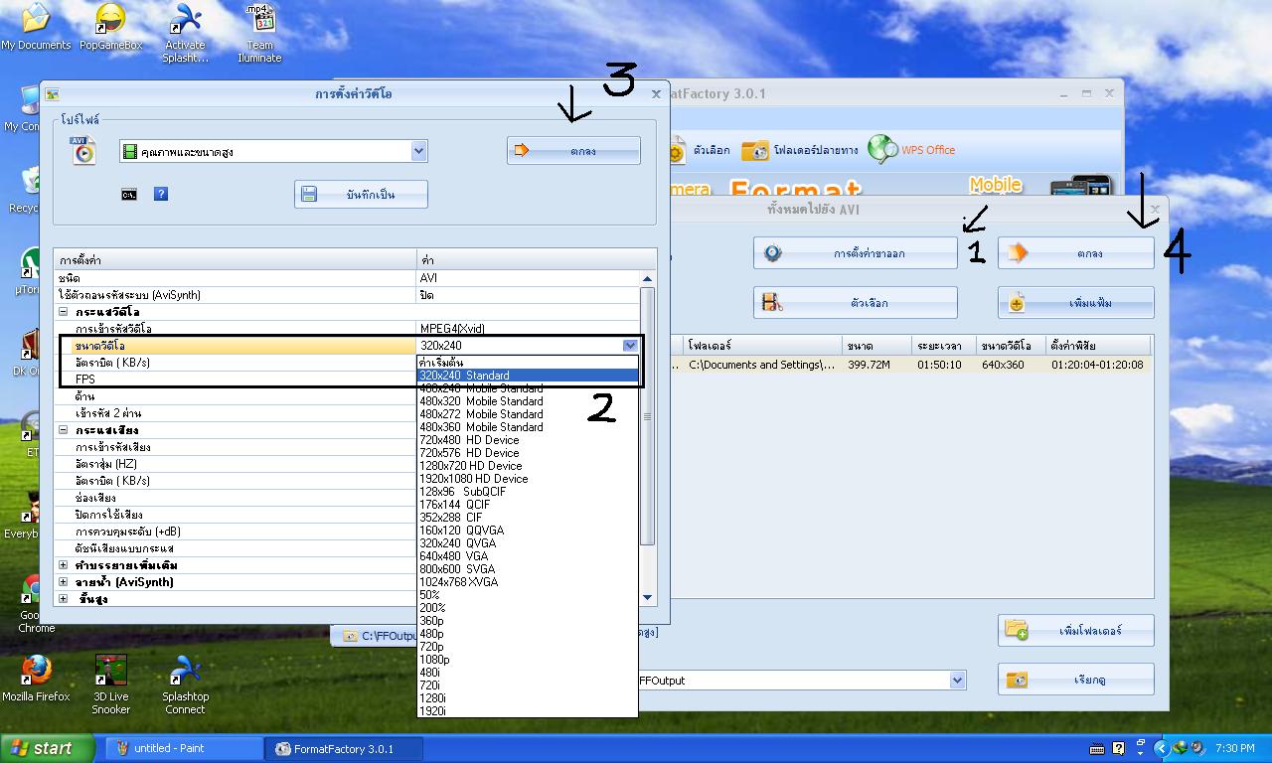The width and height of the screenshot is (1272, 763).
Task: Click the film-scissors options button
Action: pyautogui.click(x=856, y=303)
